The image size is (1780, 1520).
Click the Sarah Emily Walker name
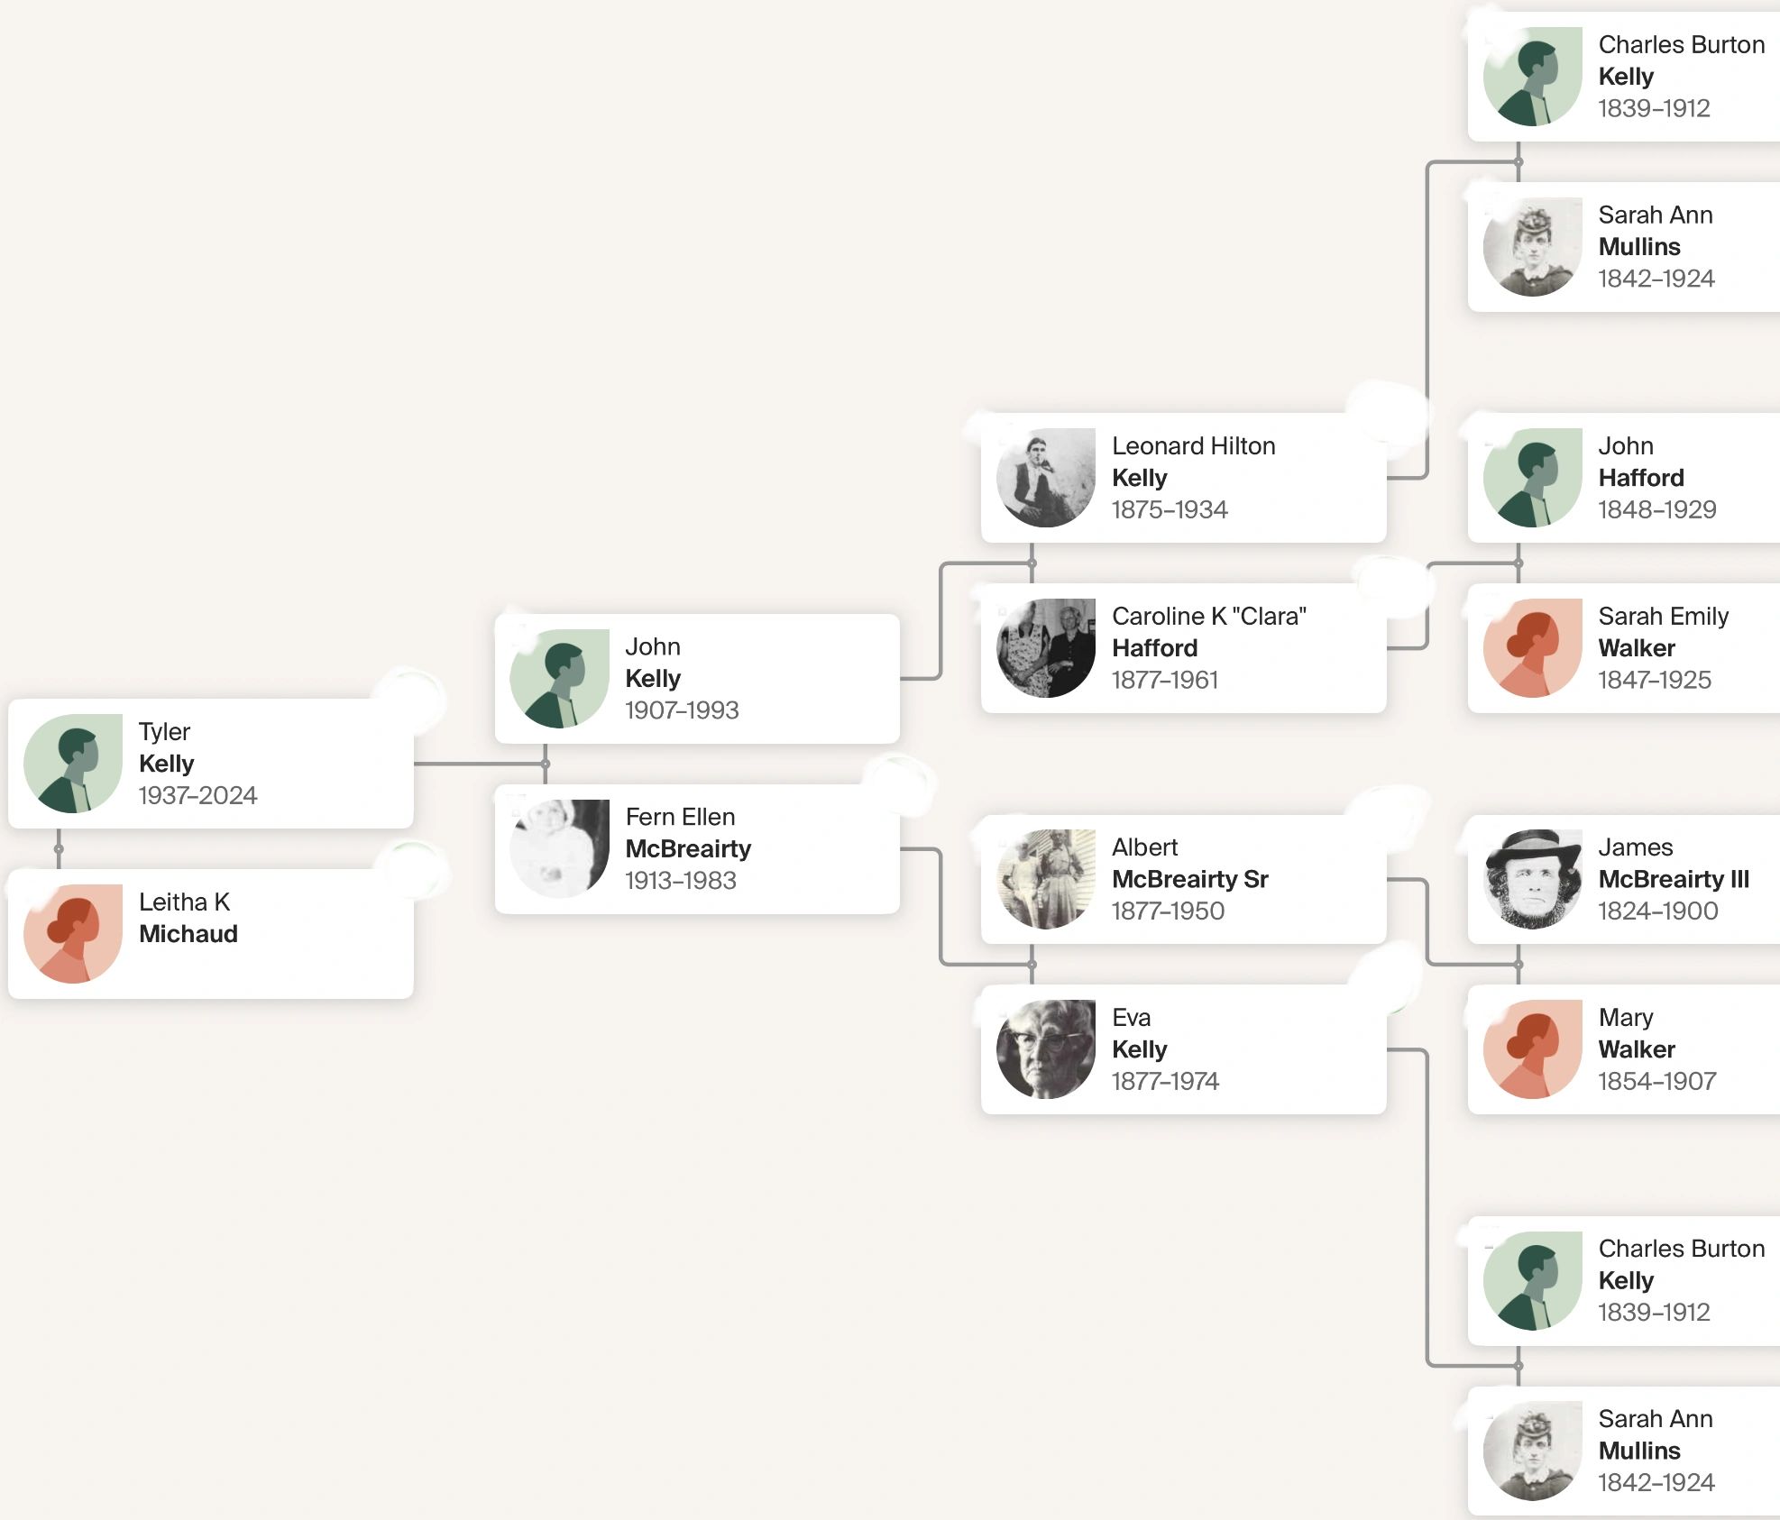pyautogui.click(x=1663, y=632)
